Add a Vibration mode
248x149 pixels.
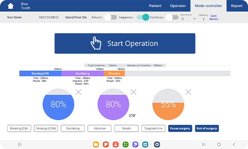[100, 128]
